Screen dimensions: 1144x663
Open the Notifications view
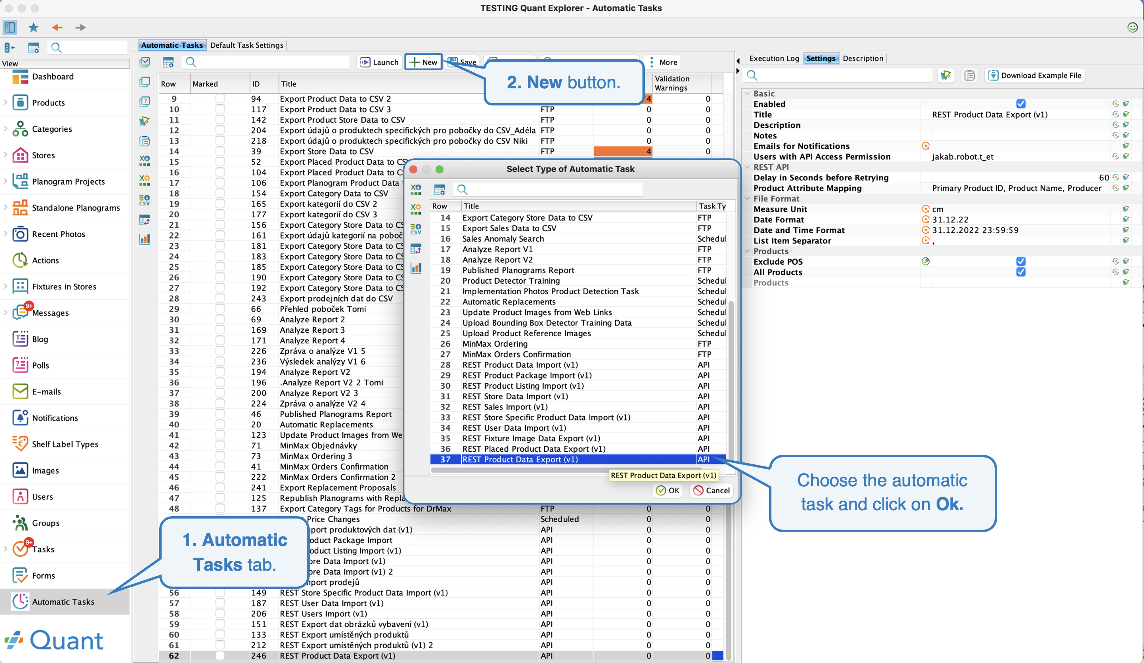click(x=55, y=418)
